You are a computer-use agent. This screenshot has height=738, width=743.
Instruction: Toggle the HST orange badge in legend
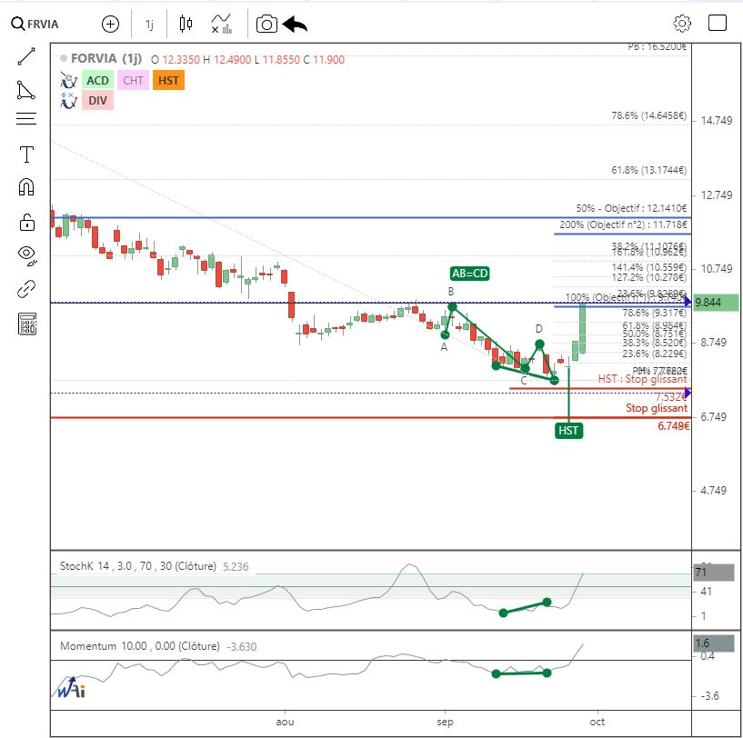pyautogui.click(x=168, y=81)
